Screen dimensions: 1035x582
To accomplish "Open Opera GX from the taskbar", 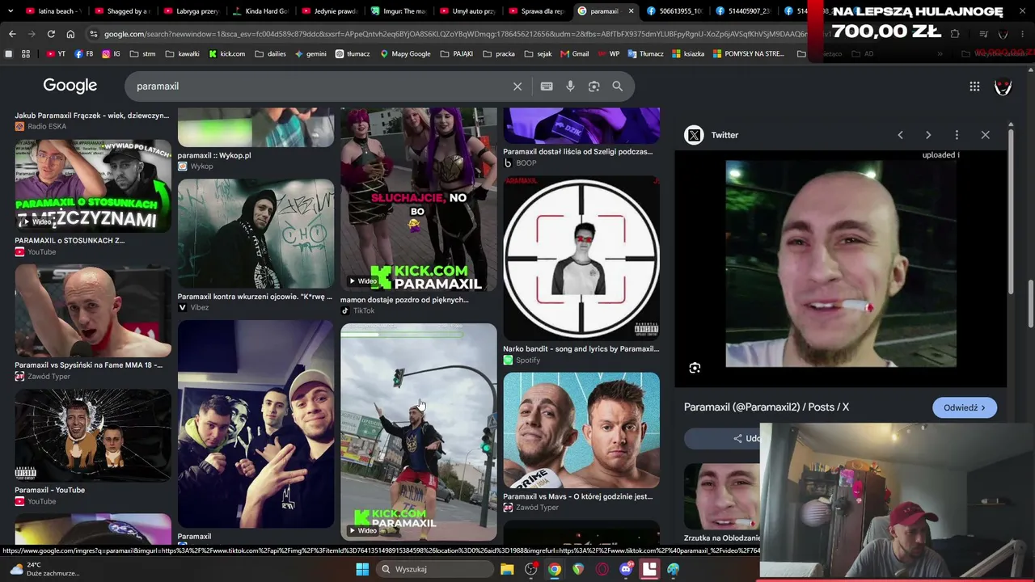I will pos(602,569).
